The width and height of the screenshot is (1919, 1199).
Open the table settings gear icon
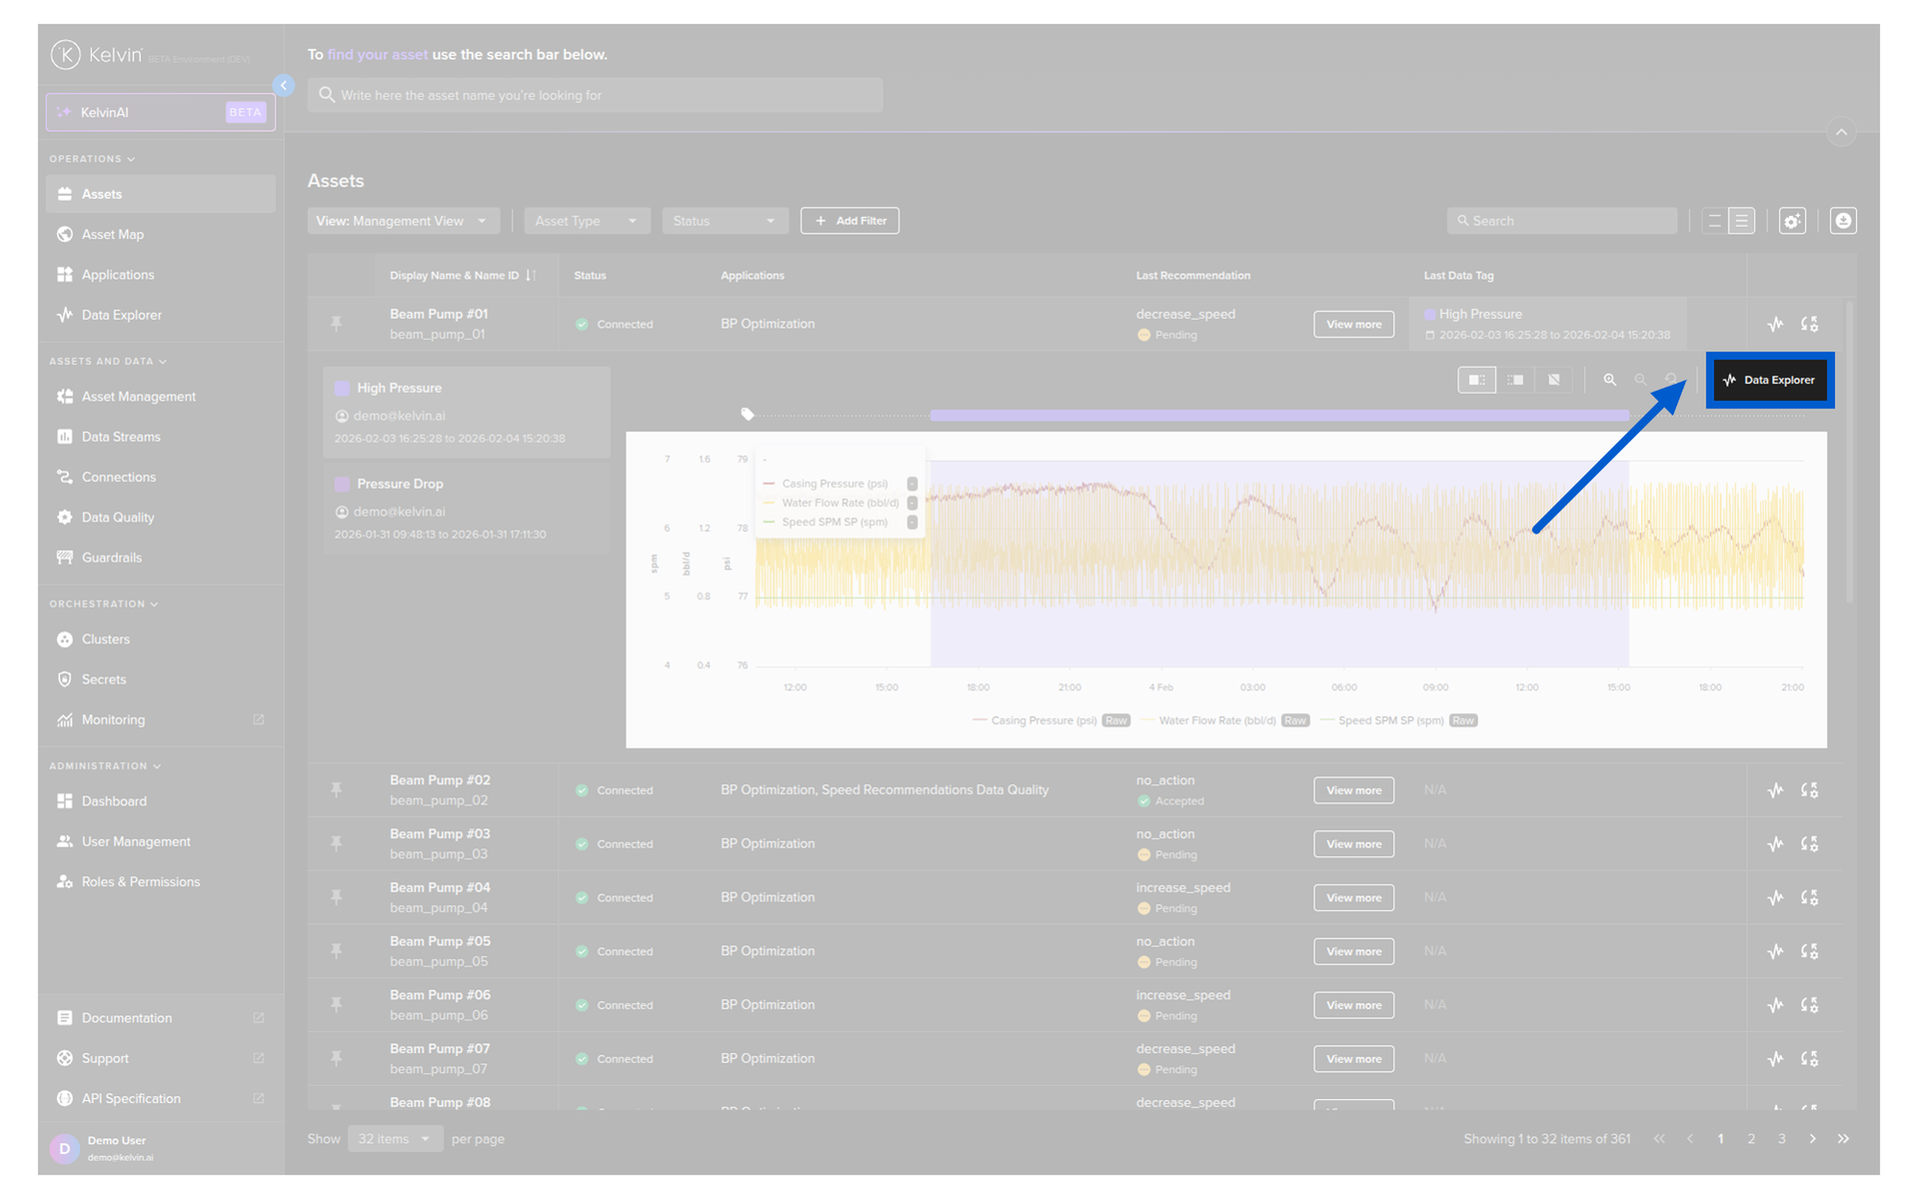[1792, 221]
